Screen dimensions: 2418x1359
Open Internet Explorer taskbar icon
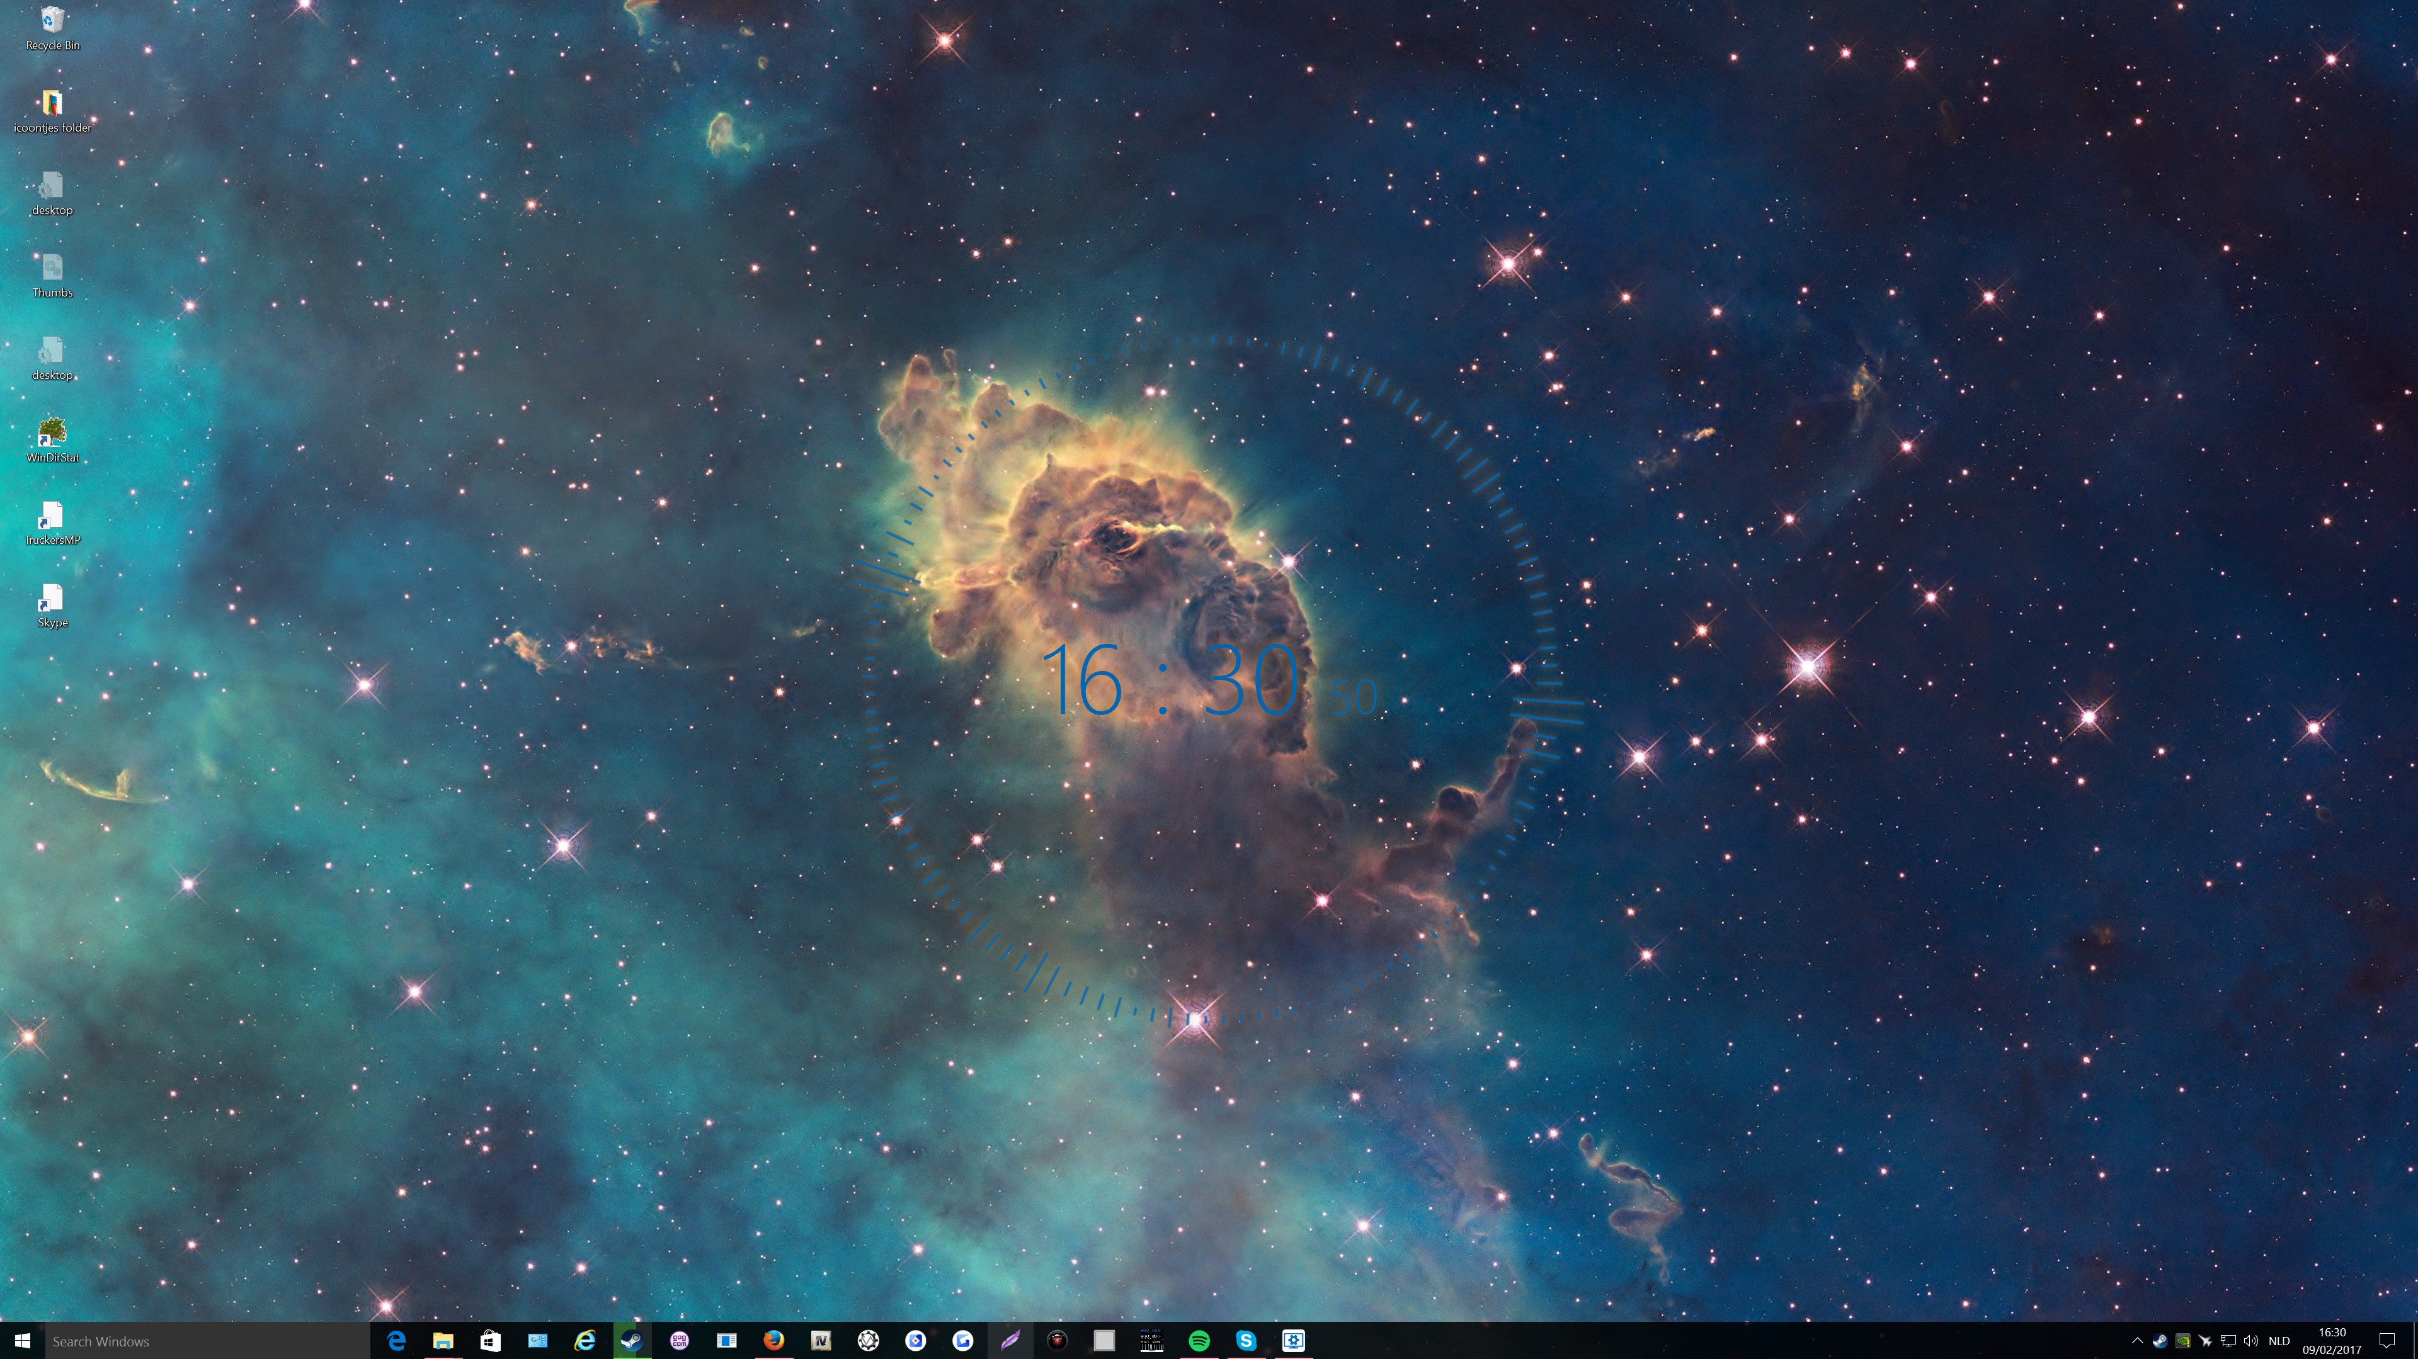point(585,1340)
